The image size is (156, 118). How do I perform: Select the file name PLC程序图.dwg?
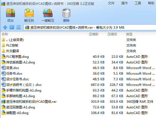(x=17, y=57)
